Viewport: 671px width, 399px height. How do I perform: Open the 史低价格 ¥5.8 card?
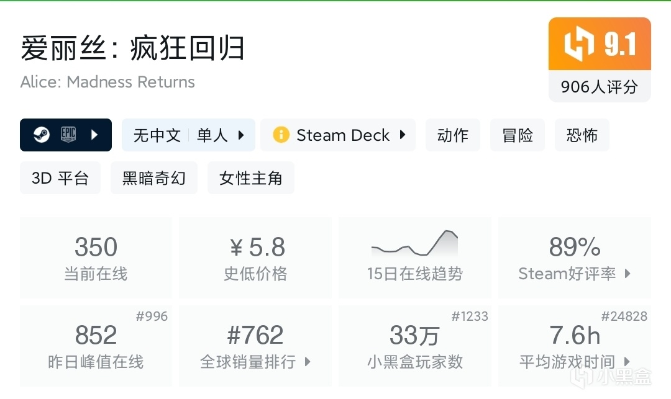[x=255, y=258]
